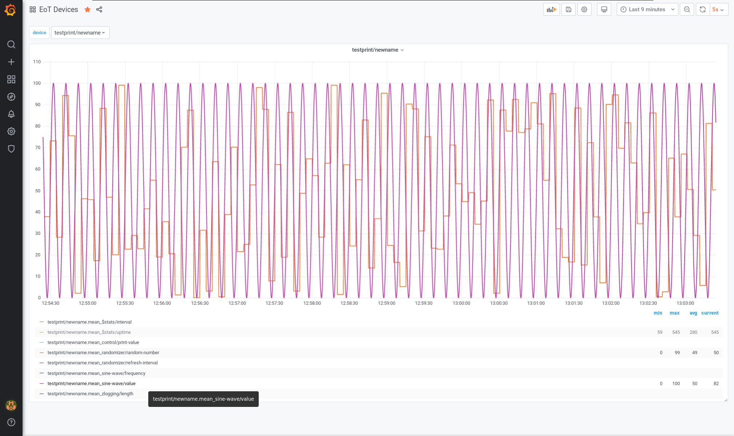734x436 pixels.
Task: Toggle the sine-wave/value series in the legend
Action: 91,384
